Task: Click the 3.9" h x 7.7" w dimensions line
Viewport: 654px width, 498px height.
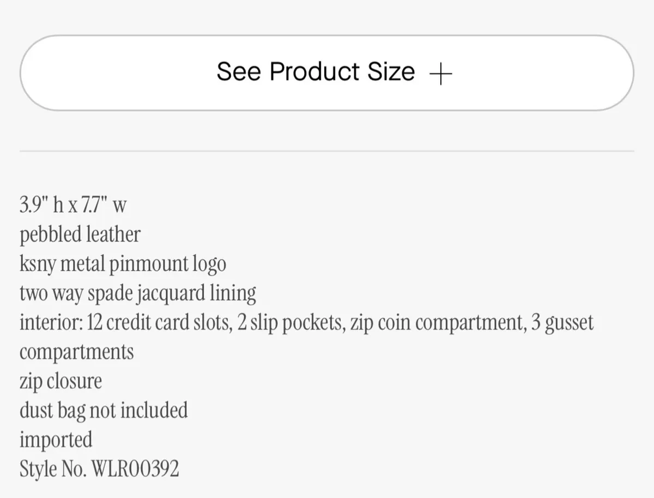Action: (x=74, y=205)
